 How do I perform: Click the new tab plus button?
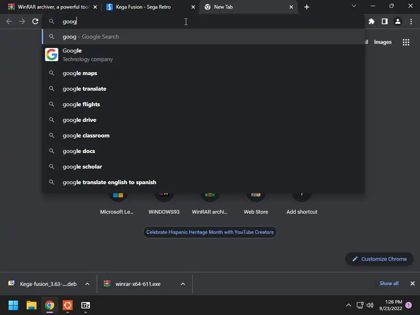(x=307, y=7)
